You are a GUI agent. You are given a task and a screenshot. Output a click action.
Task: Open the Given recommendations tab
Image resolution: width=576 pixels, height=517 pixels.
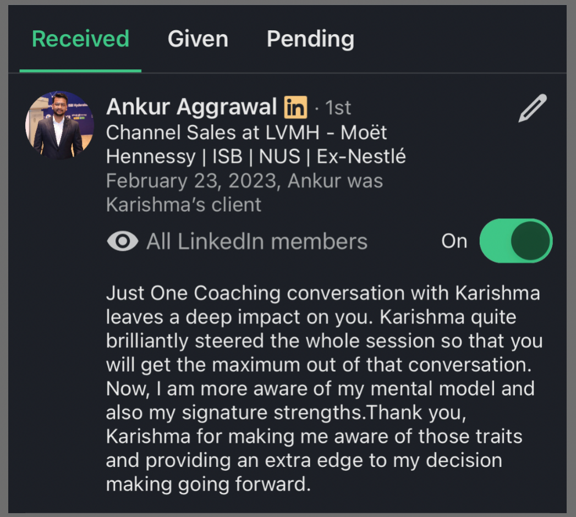pyautogui.click(x=198, y=40)
